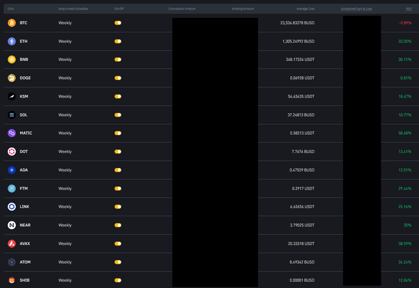Click the BNB coin icon
The height and width of the screenshot is (288, 419).
coord(12,59)
